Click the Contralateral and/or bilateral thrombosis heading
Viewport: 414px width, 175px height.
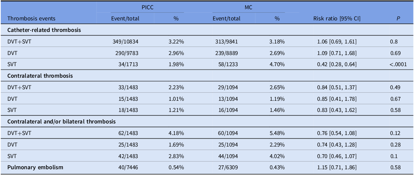coord(61,122)
